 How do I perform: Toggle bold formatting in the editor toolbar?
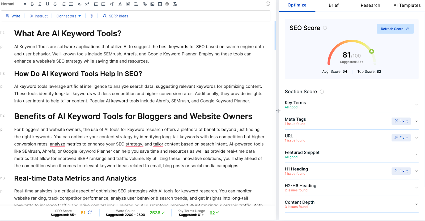(x=32, y=4)
